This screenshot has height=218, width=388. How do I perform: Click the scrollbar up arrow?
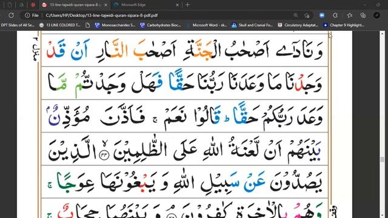click(x=383, y=33)
